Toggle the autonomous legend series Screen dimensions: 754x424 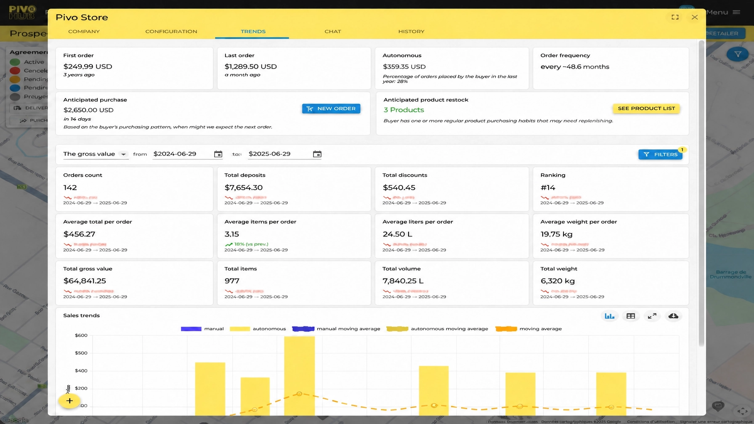click(258, 329)
